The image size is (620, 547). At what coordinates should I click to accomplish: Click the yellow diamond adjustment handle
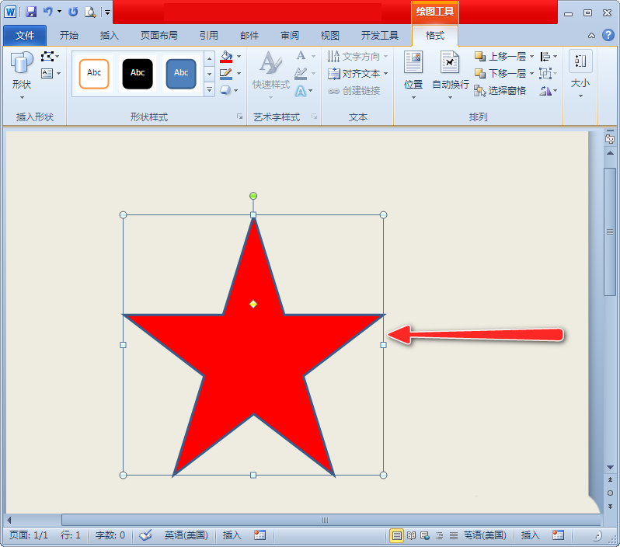[253, 304]
